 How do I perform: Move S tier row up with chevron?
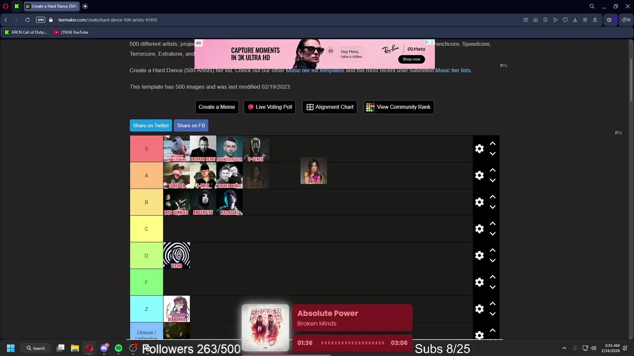(x=492, y=143)
